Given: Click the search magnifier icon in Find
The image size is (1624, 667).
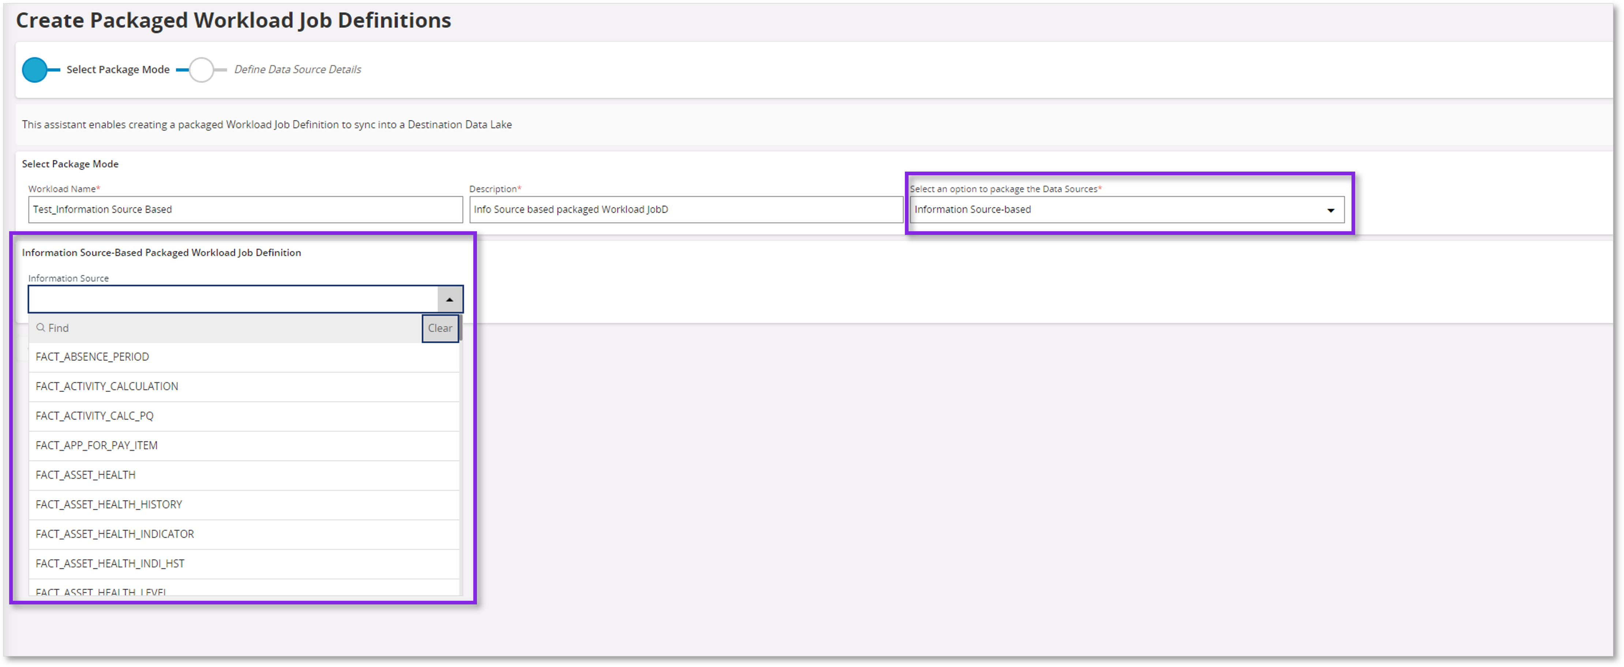Looking at the screenshot, I should coord(40,328).
